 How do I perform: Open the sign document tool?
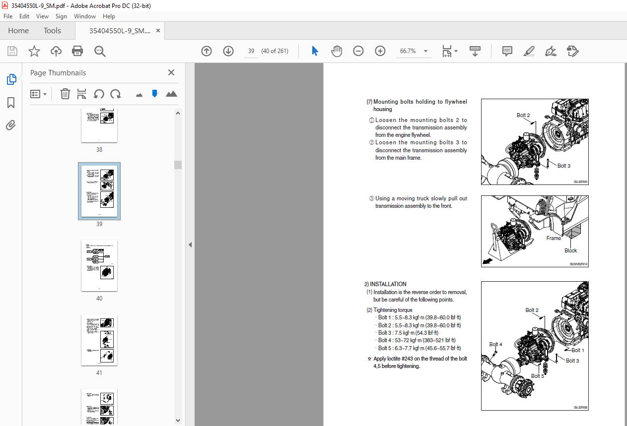click(x=551, y=51)
